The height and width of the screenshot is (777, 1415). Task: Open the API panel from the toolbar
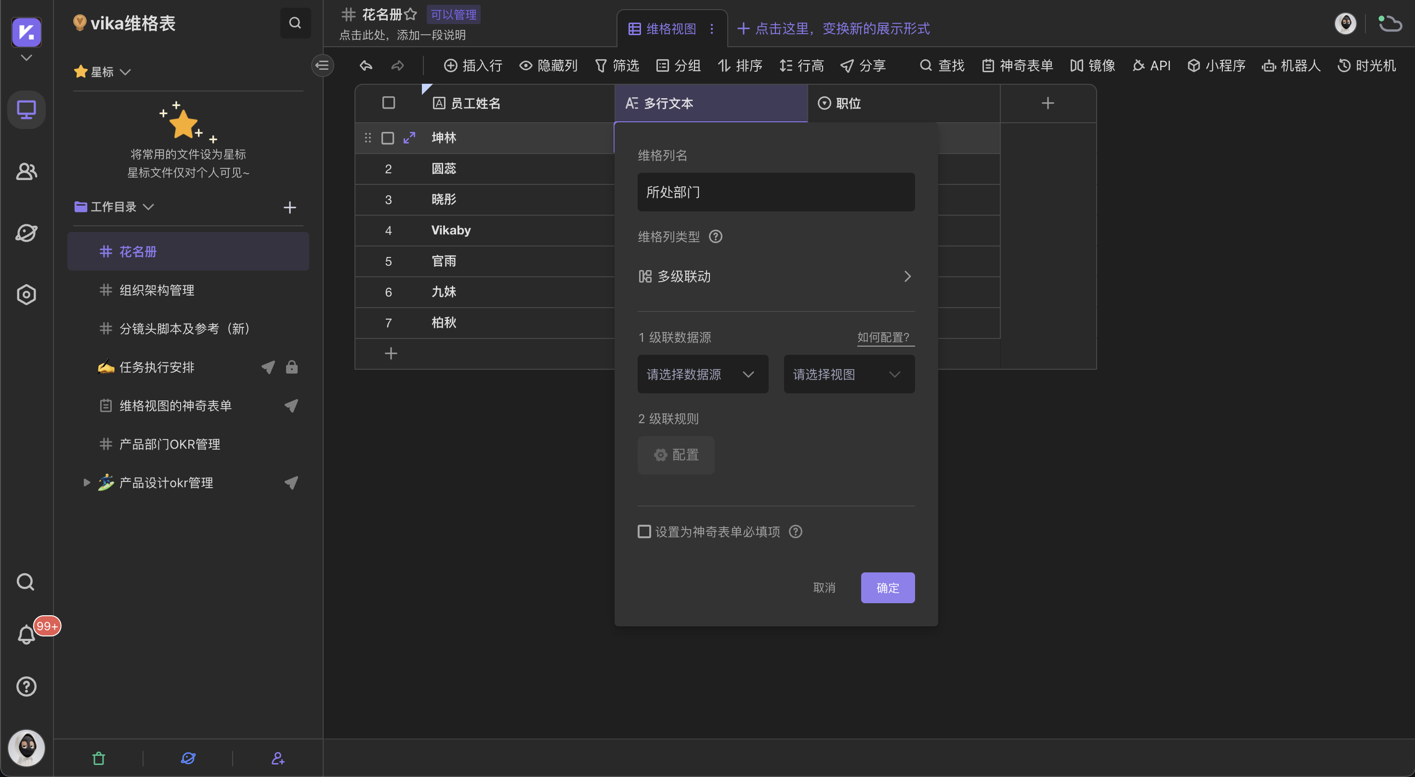[1152, 65]
